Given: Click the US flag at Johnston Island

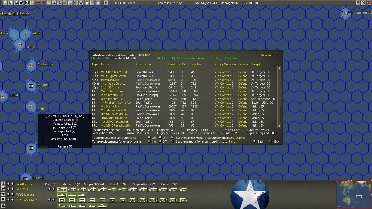Looking at the screenshot, I should (x=346, y=13).
